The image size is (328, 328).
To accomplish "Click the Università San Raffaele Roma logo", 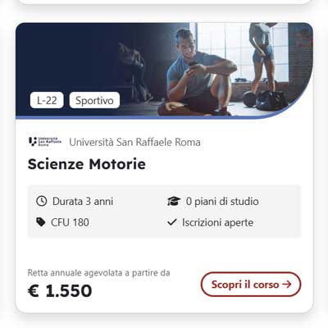I will [x=45, y=142].
